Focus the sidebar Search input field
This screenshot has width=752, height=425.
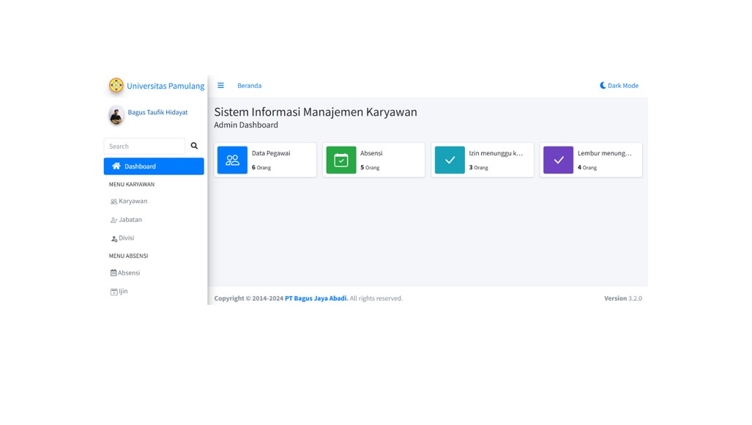click(x=144, y=147)
